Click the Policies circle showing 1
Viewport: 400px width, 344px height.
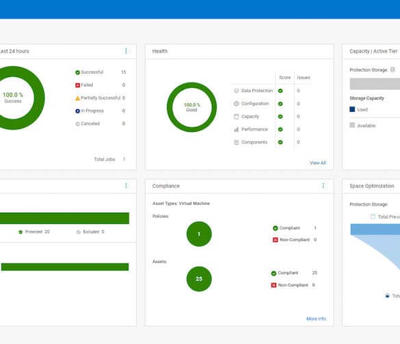tap(199, 234)
